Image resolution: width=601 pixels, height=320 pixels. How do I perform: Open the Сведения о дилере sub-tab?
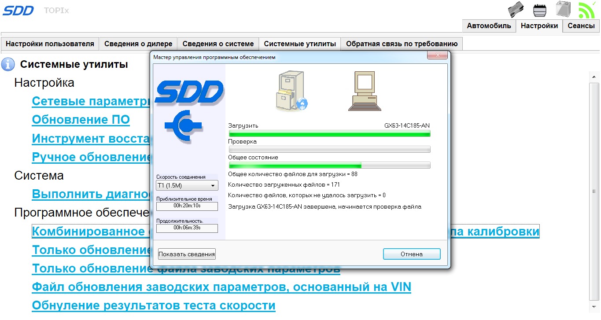[x=138, y=44]
